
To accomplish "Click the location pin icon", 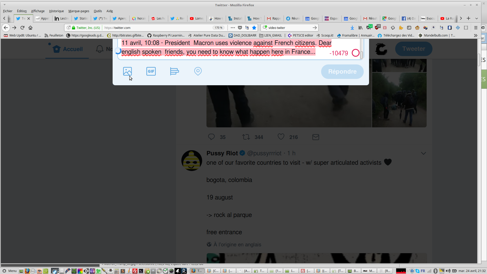I will click(x=198, y=71).
